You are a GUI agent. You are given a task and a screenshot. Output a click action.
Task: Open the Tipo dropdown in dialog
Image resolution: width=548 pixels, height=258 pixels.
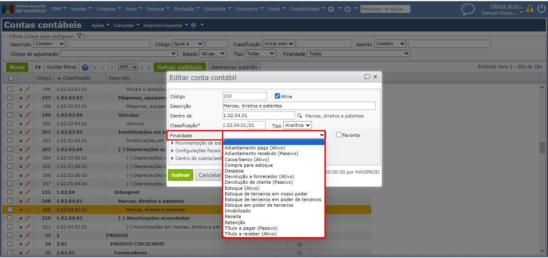(297, 125)
